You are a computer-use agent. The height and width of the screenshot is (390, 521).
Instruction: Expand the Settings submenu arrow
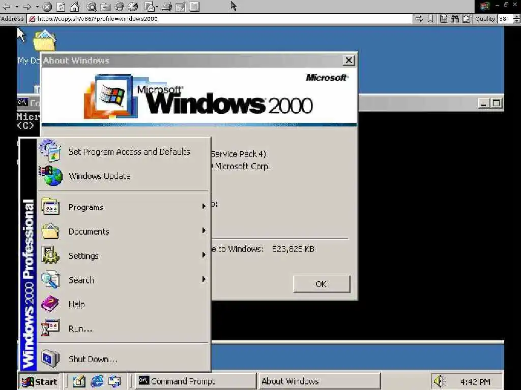[x=204, y=255]
